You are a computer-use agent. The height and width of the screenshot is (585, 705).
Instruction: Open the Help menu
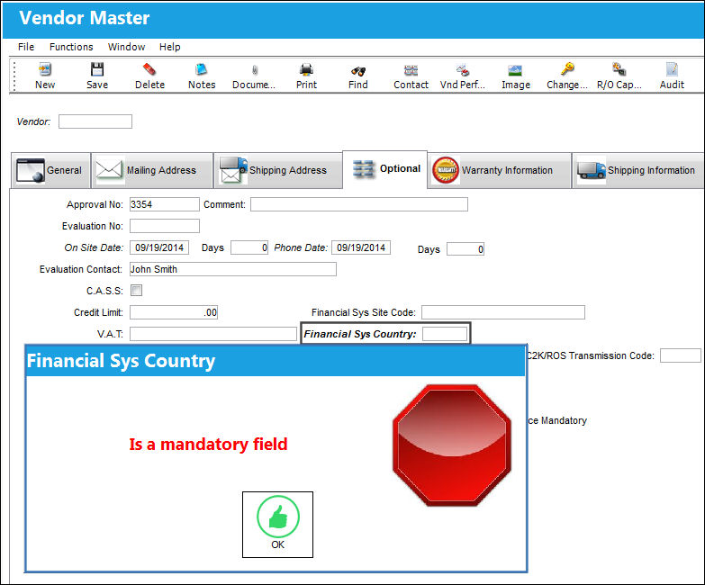pos(169,47)
